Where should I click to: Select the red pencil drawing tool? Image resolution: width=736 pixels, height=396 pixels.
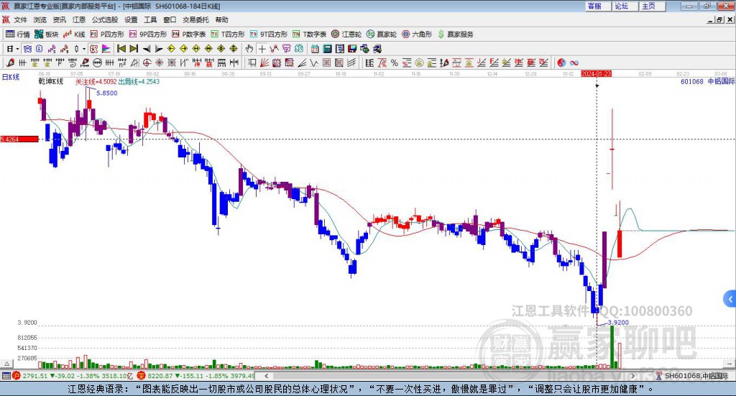[x=10, y=63]
